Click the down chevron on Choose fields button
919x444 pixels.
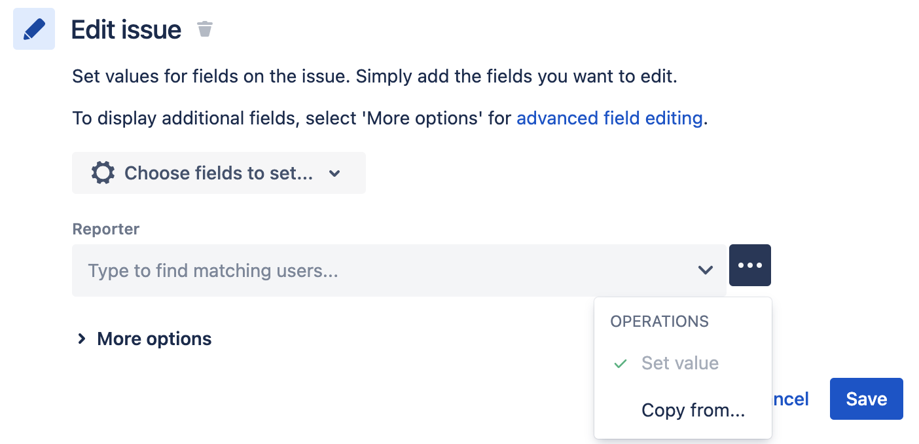(x=334, y=174)
